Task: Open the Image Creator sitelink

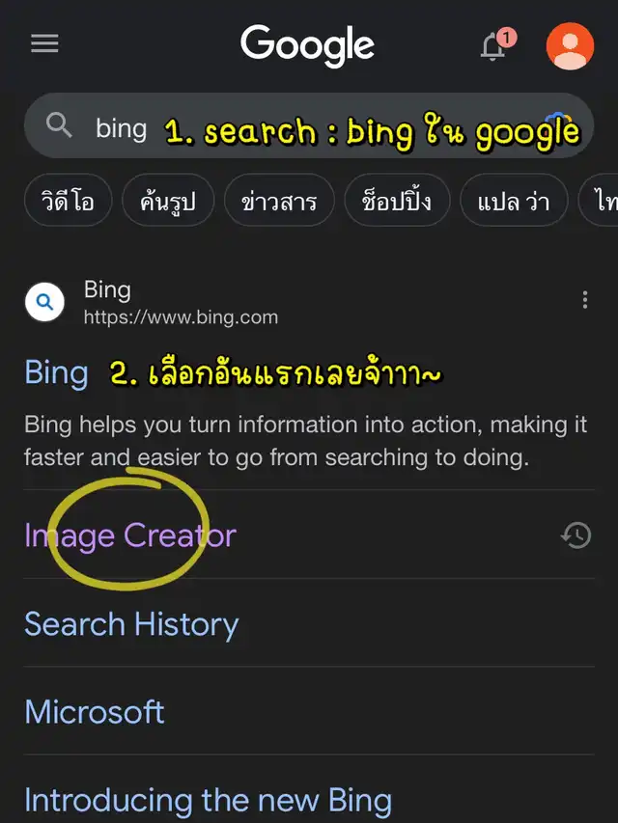Action: click(130, 535)
